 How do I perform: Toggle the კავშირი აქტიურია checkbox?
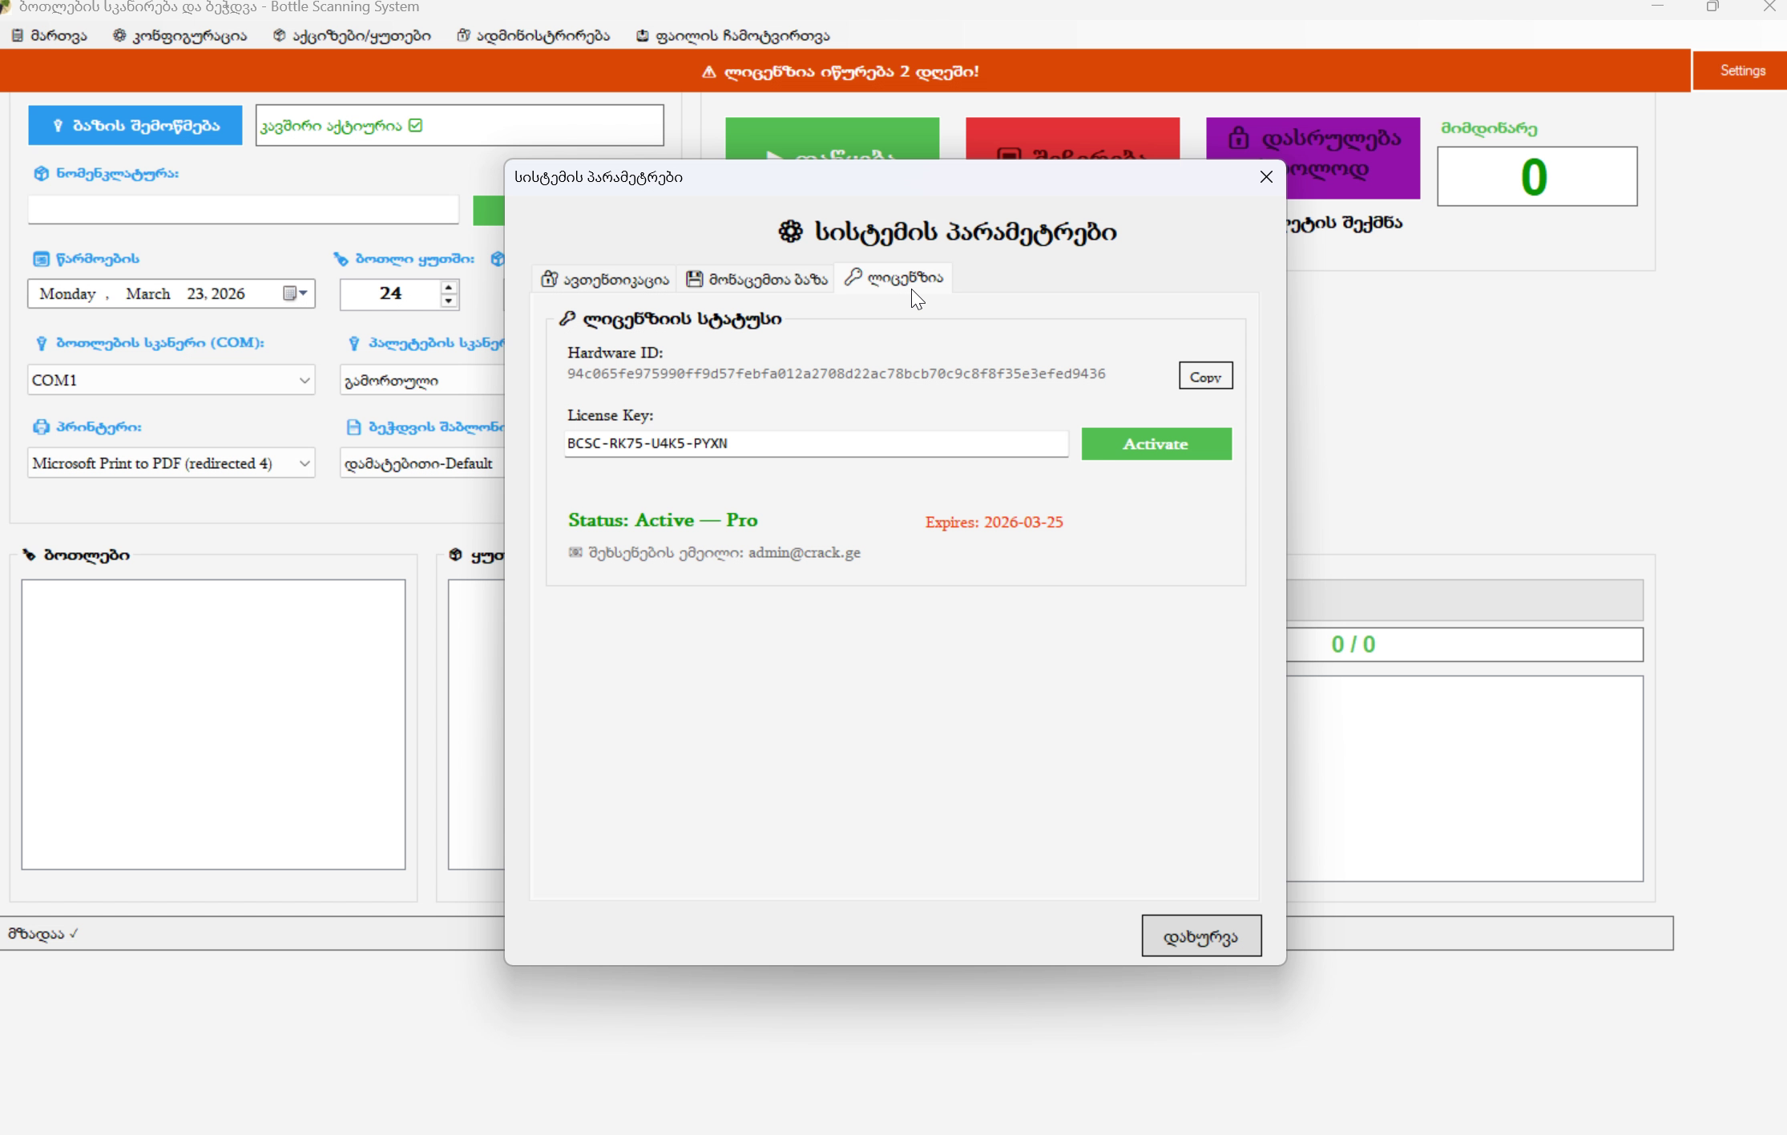(x=415, y=125)
